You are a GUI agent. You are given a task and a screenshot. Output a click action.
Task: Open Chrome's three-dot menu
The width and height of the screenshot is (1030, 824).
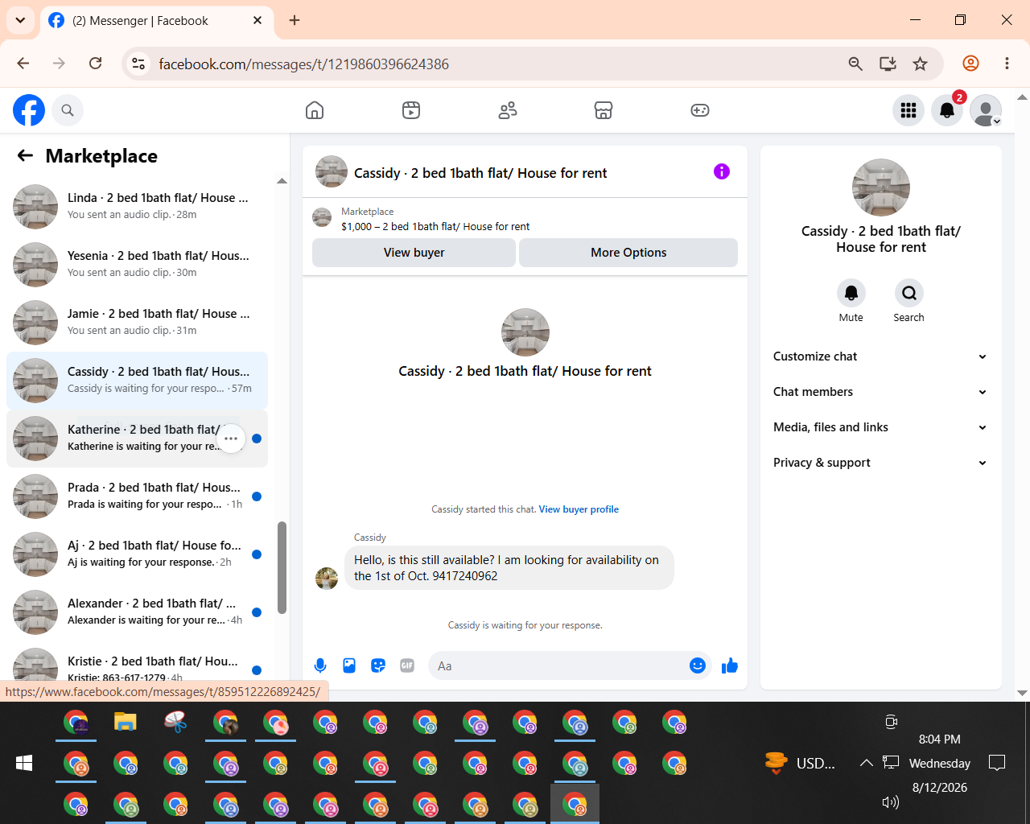(1007, 64)
